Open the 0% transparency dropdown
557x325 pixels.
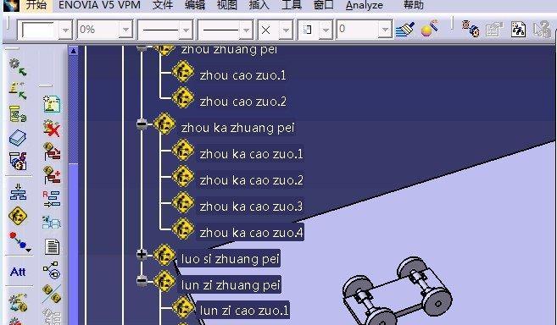pyautogui.click(x=125, y=30)
